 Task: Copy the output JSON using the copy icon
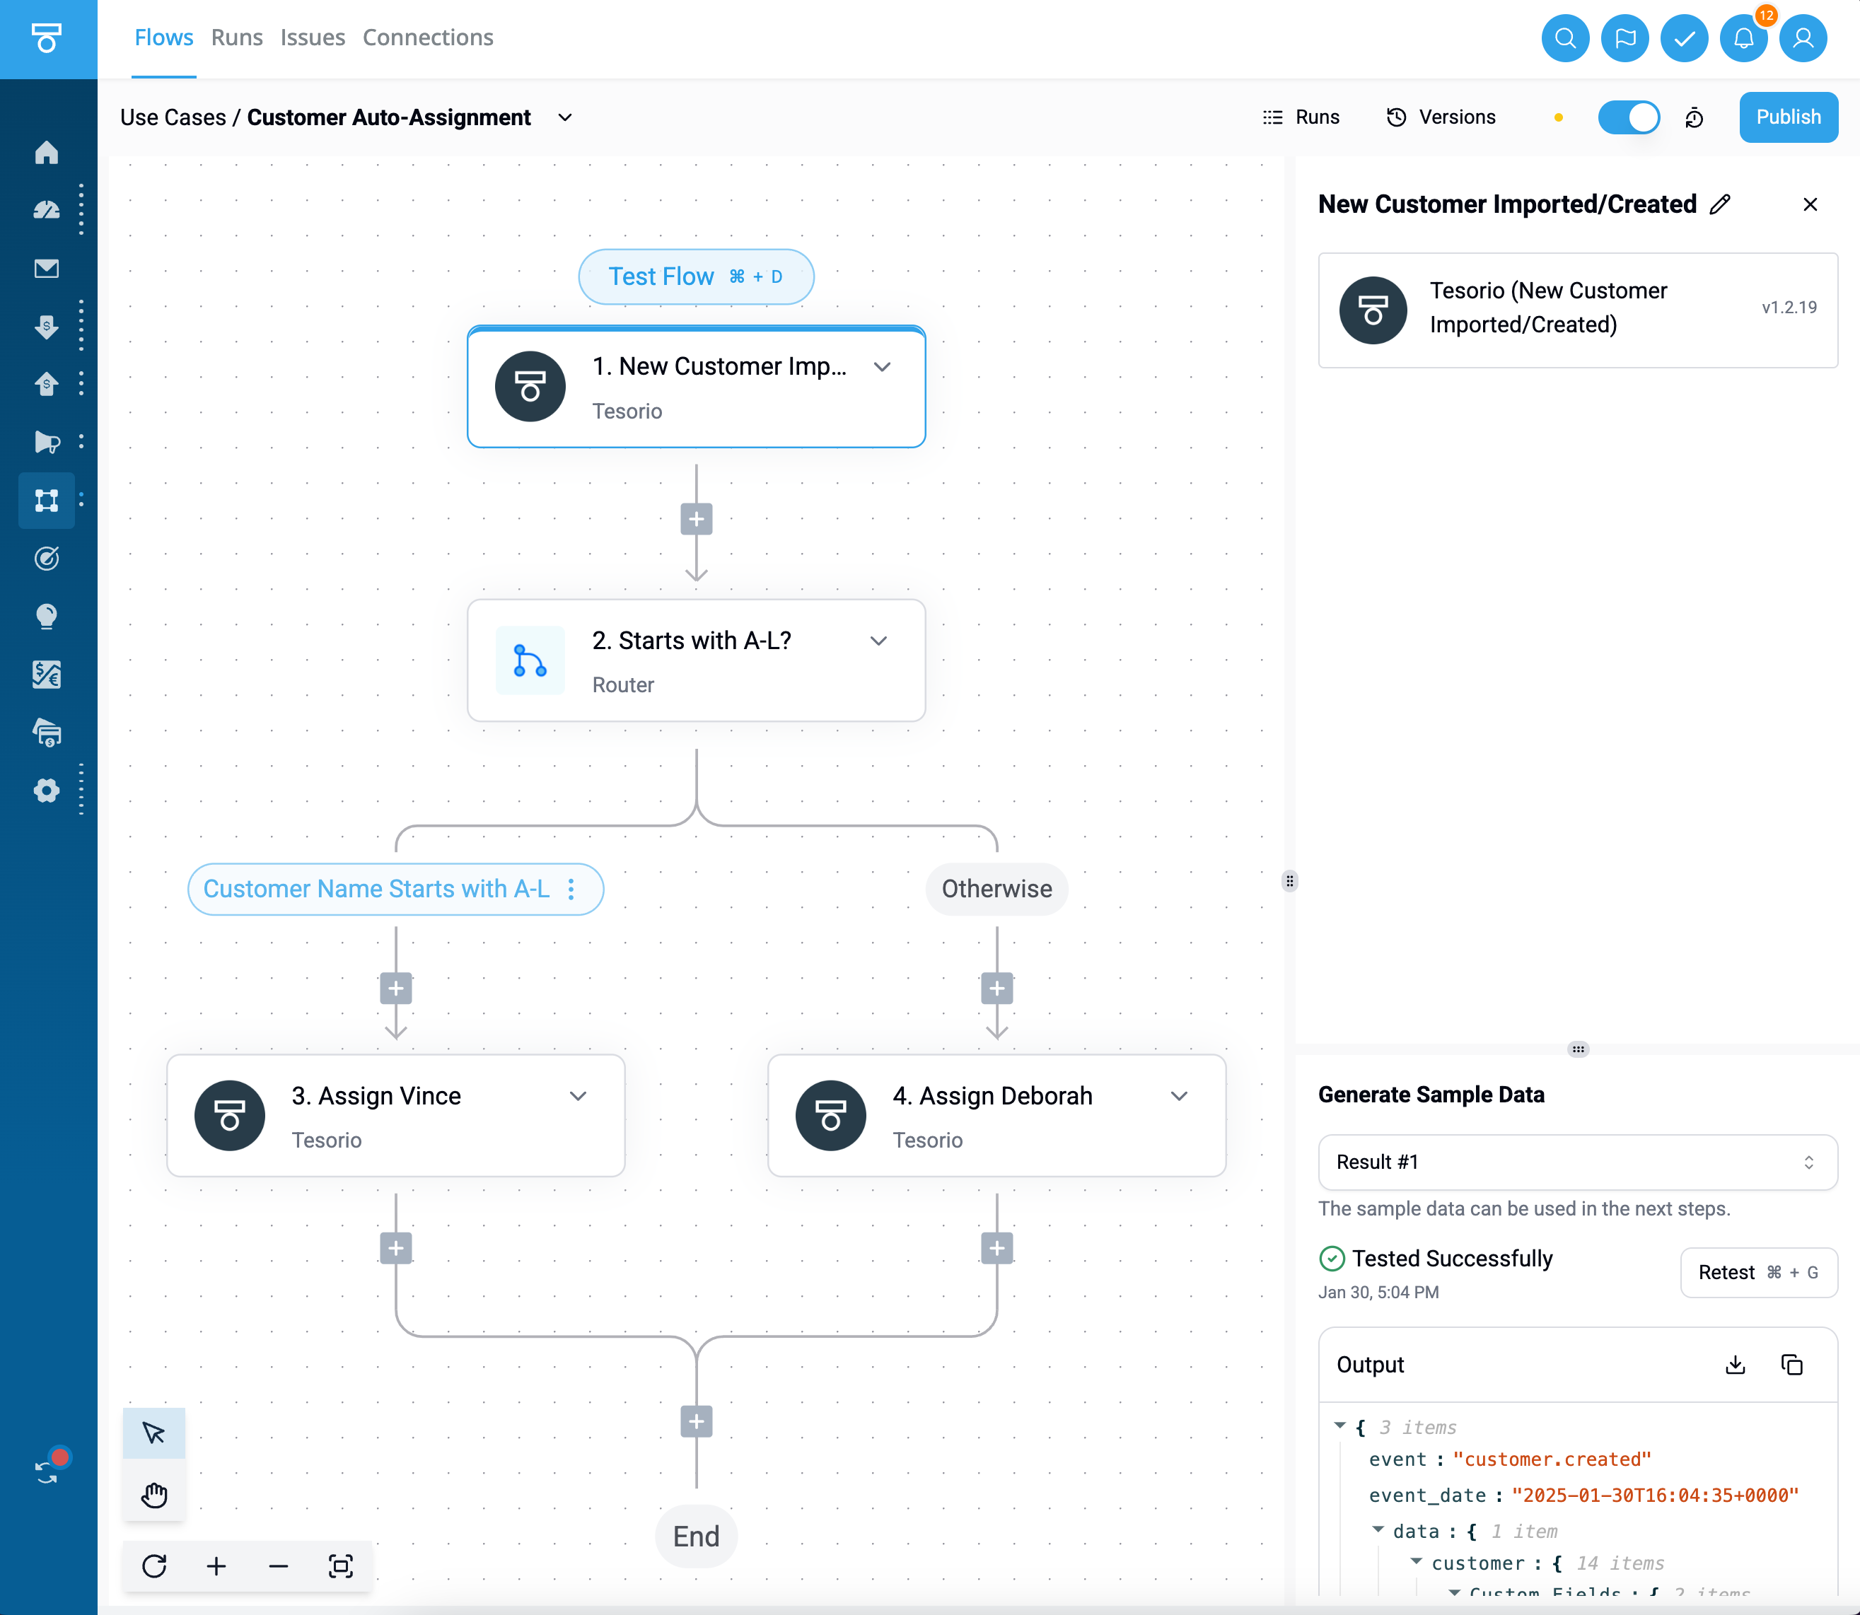(1792, 1365)
